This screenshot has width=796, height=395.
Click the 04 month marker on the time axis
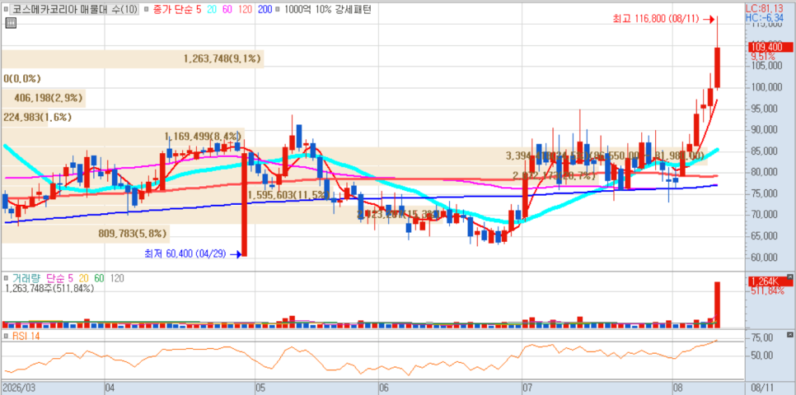coord(110,388)
